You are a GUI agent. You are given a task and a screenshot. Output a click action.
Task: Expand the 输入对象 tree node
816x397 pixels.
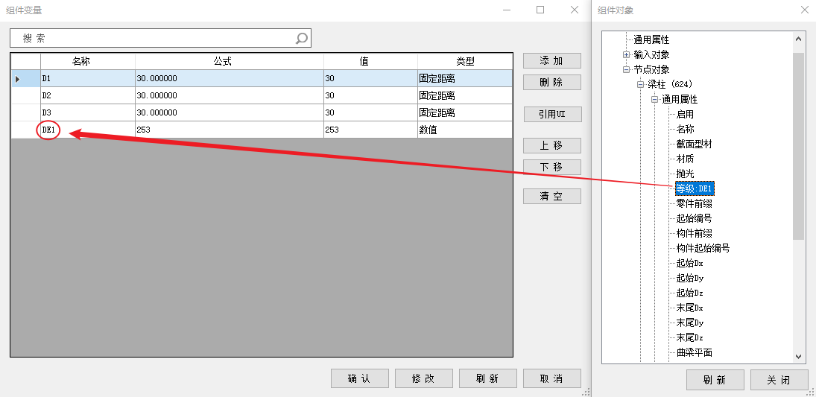[626, 54]
